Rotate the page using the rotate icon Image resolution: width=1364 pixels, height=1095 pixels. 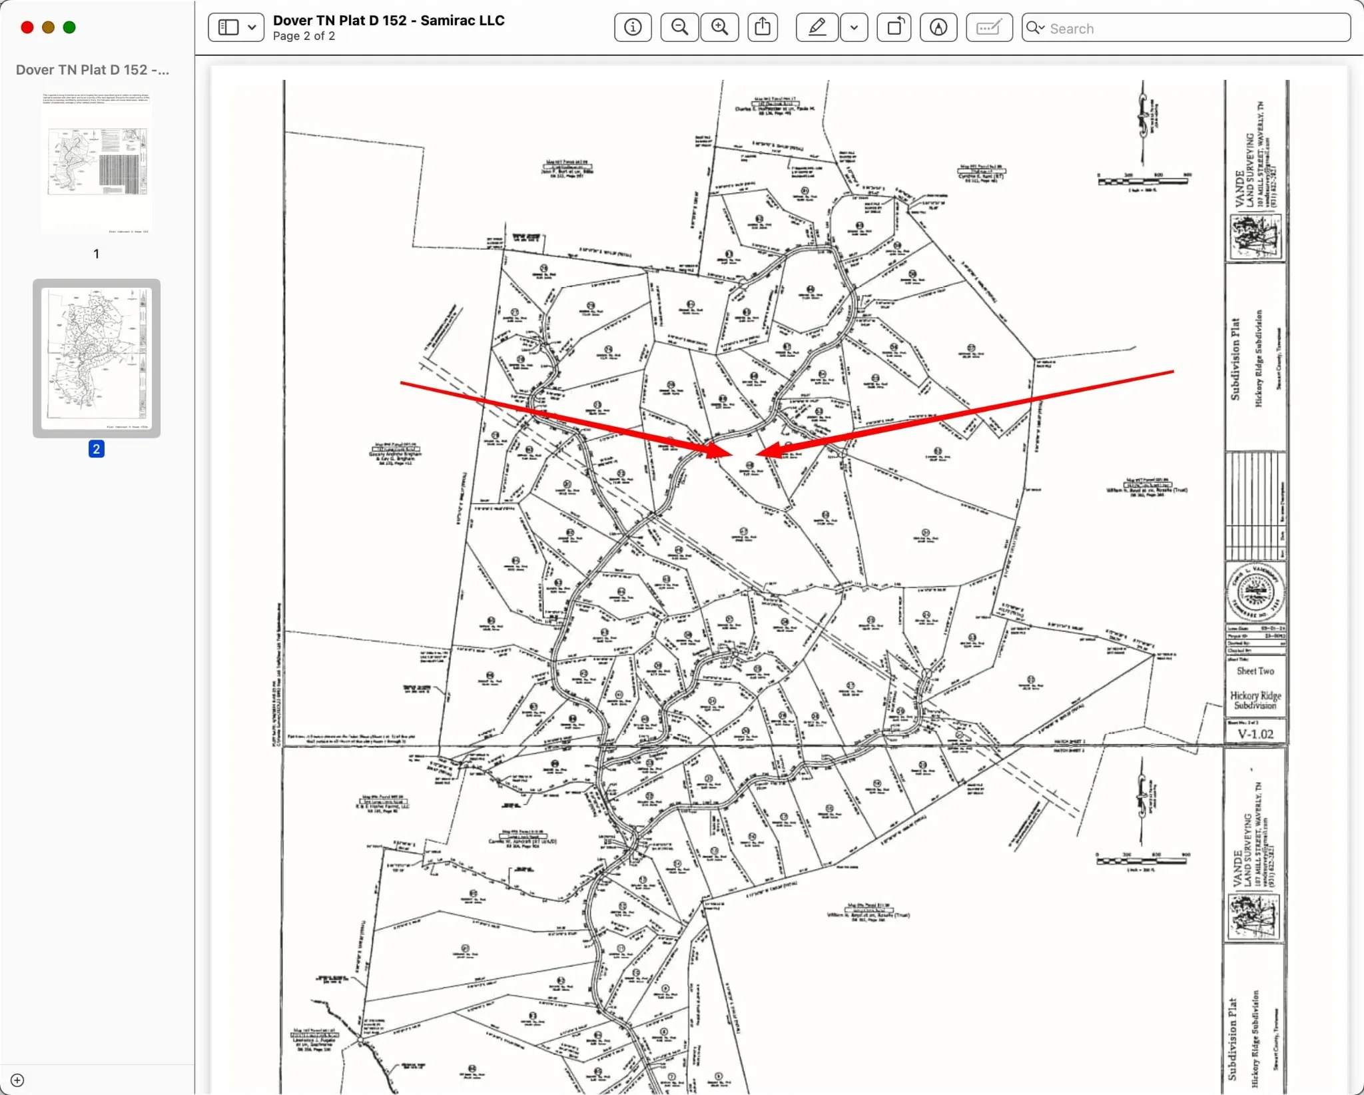point(894,27)
